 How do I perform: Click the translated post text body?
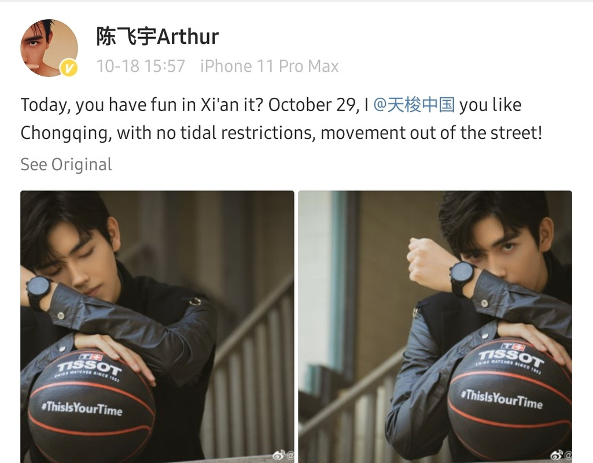(x=282, y=119)
